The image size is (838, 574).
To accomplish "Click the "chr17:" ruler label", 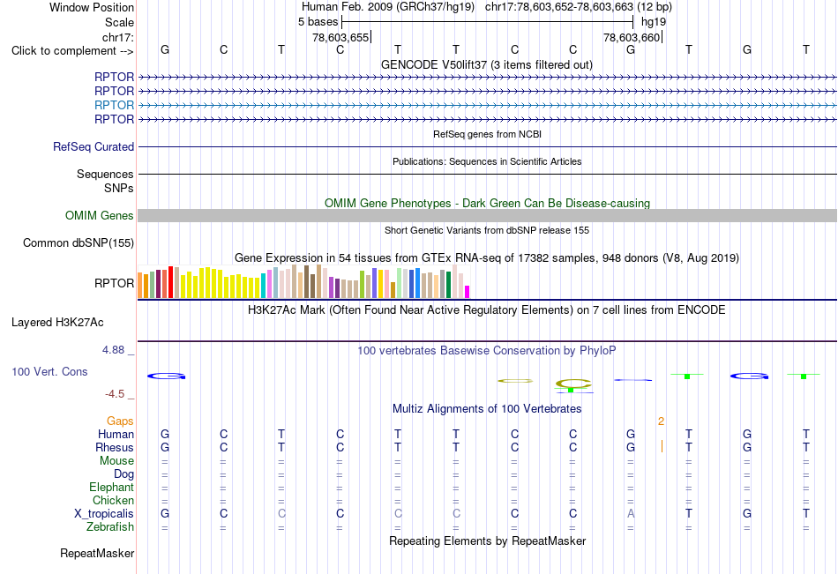I will [x=118, y=37].
